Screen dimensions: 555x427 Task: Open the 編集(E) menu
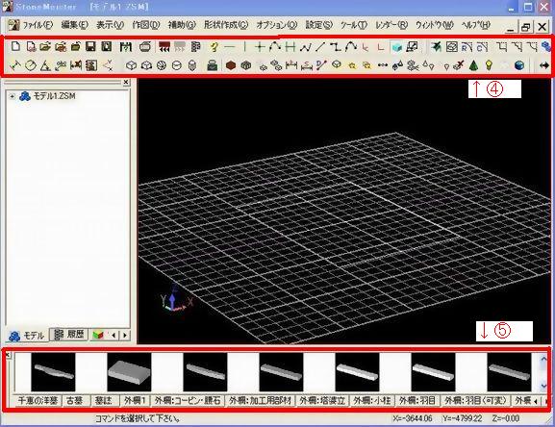[74, 25]
